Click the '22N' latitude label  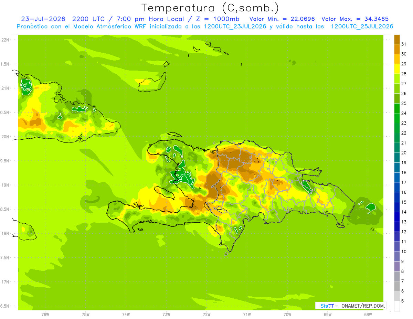pos(5,40)
